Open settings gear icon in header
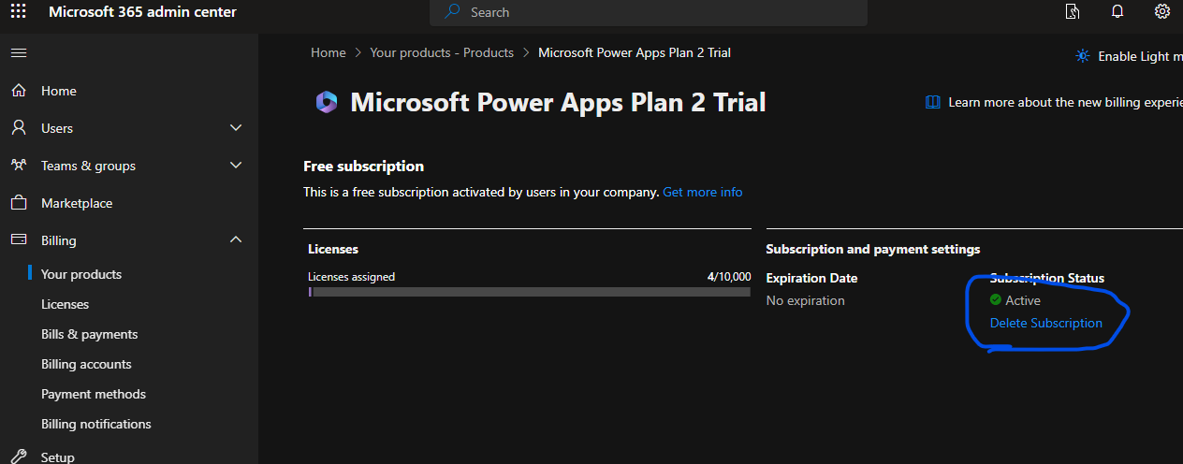 pos(1162,12)
